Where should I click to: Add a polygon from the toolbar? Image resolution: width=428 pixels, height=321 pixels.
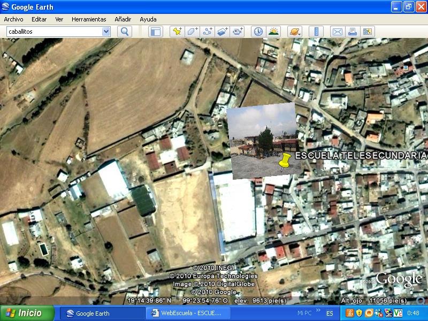click(x=192, y=32)
